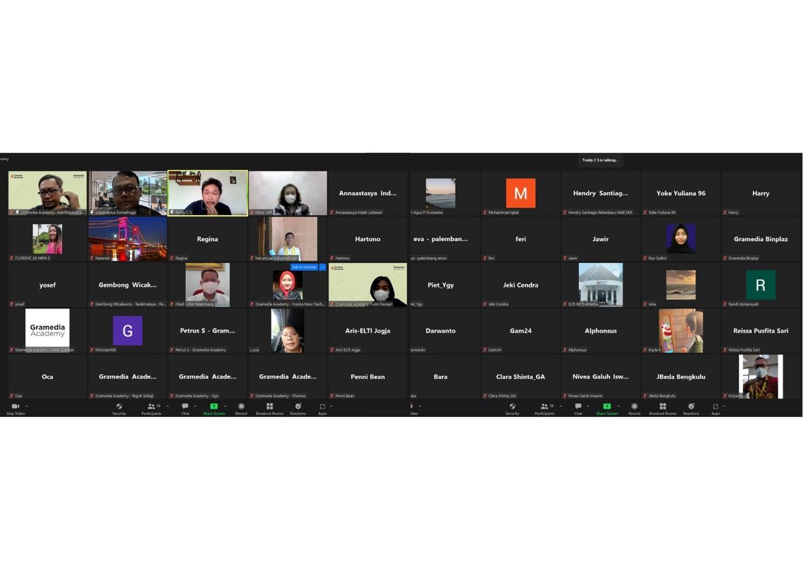803x570 pixels.
Task: Click green Share Screen in left toolbar
Action: tap(213, 407)
